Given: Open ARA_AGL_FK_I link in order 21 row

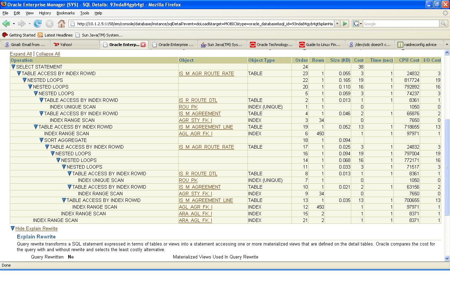Looking at the screenshot, I should click(x=195, y=220).
